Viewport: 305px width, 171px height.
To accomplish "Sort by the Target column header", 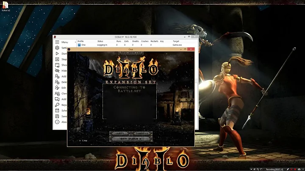I will pos(176,41).
